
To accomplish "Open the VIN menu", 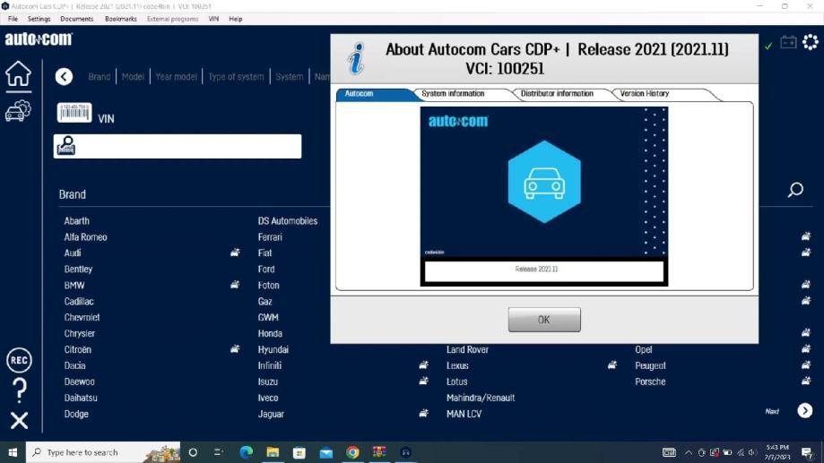I will click(x=213, y=19).
